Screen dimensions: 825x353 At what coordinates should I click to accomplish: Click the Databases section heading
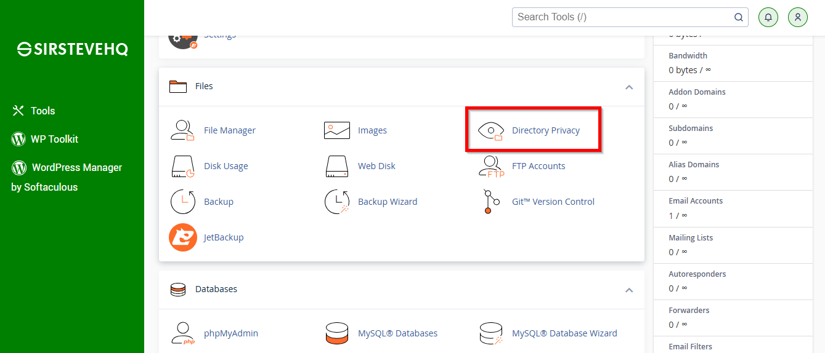tap(216, 289)
